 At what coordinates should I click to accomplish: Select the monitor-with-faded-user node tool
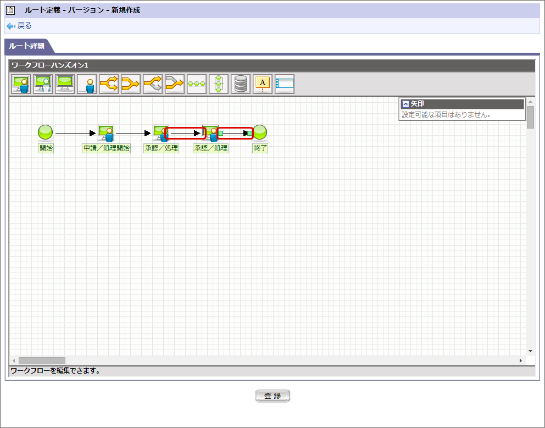[x=43, y=84]
